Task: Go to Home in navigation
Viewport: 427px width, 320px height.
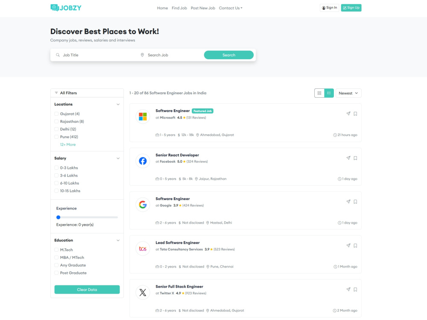Action: click(x=162, y=8)
